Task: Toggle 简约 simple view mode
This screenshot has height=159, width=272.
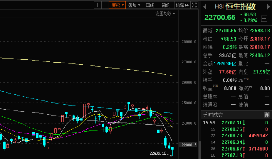Action: [166, 5]
